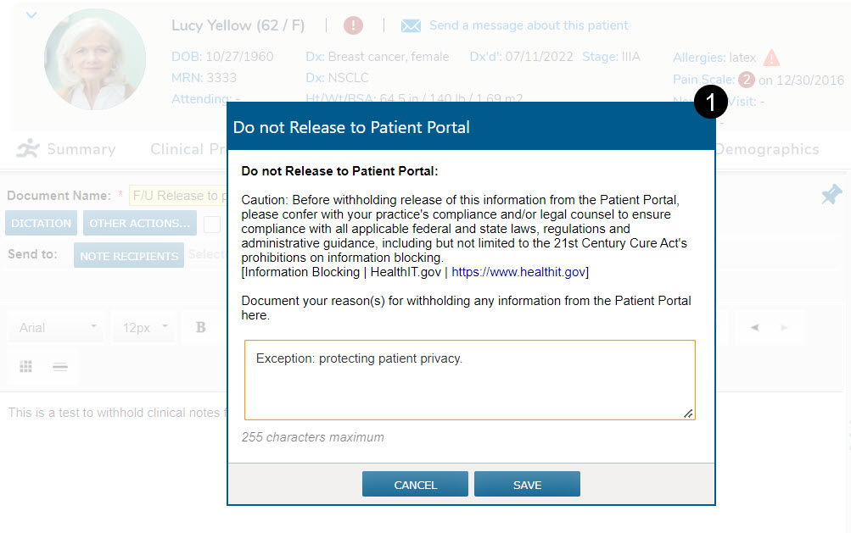The width and height of the screenshot is (851, 533).
Task: Cancel the Do not Release dialog
Action: 415,485
